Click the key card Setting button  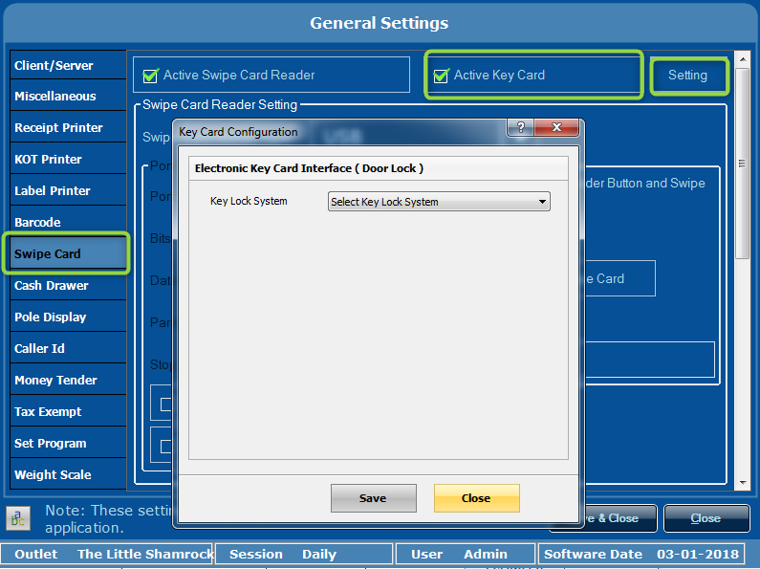[687, 76]
